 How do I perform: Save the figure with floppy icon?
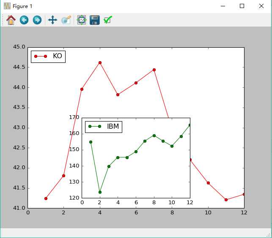point(94,20)
